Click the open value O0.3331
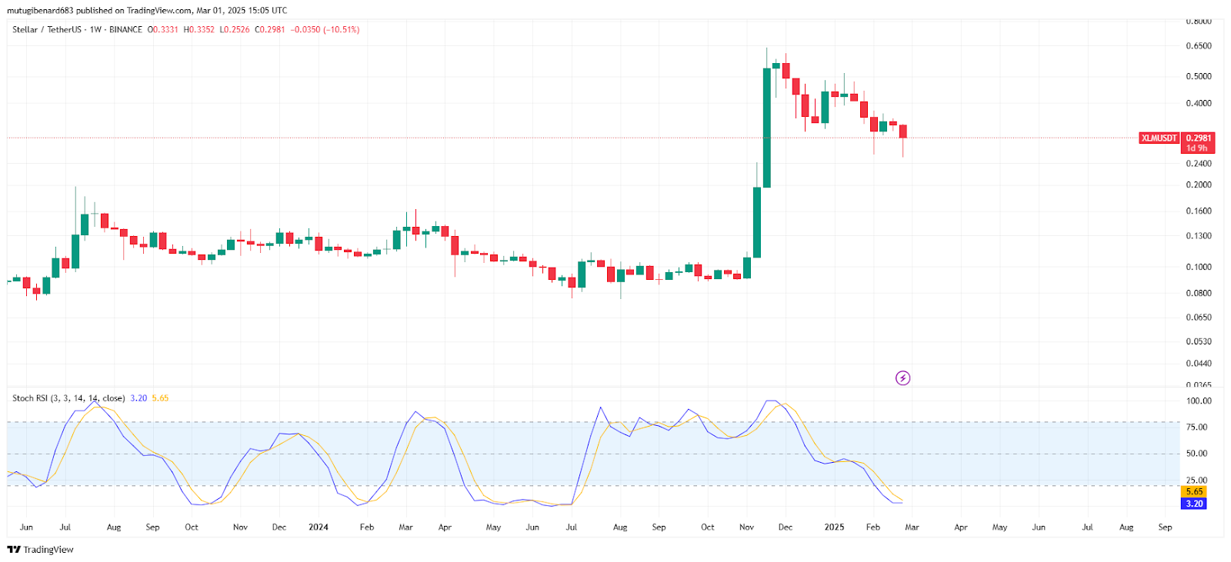The width and height of the screenshot is (1231, 562). pyautogui.click(x=163, y=29)
